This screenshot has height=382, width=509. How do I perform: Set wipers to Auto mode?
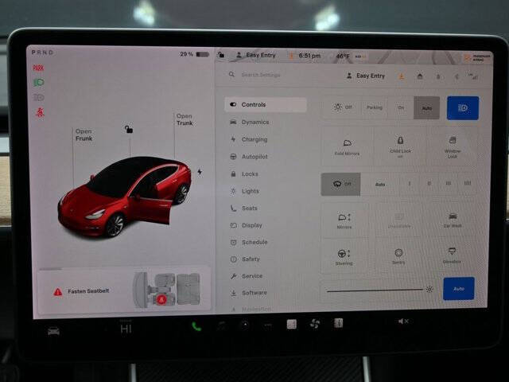click(x=380, y=184)
